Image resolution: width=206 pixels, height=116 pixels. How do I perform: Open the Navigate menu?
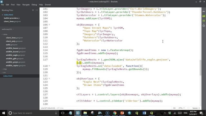(x=26, y=5)
